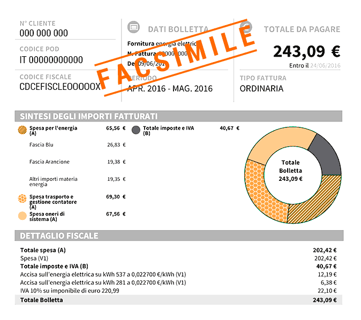Click the 243,09 € total amount to pay
361x320 pixels.
307,51
